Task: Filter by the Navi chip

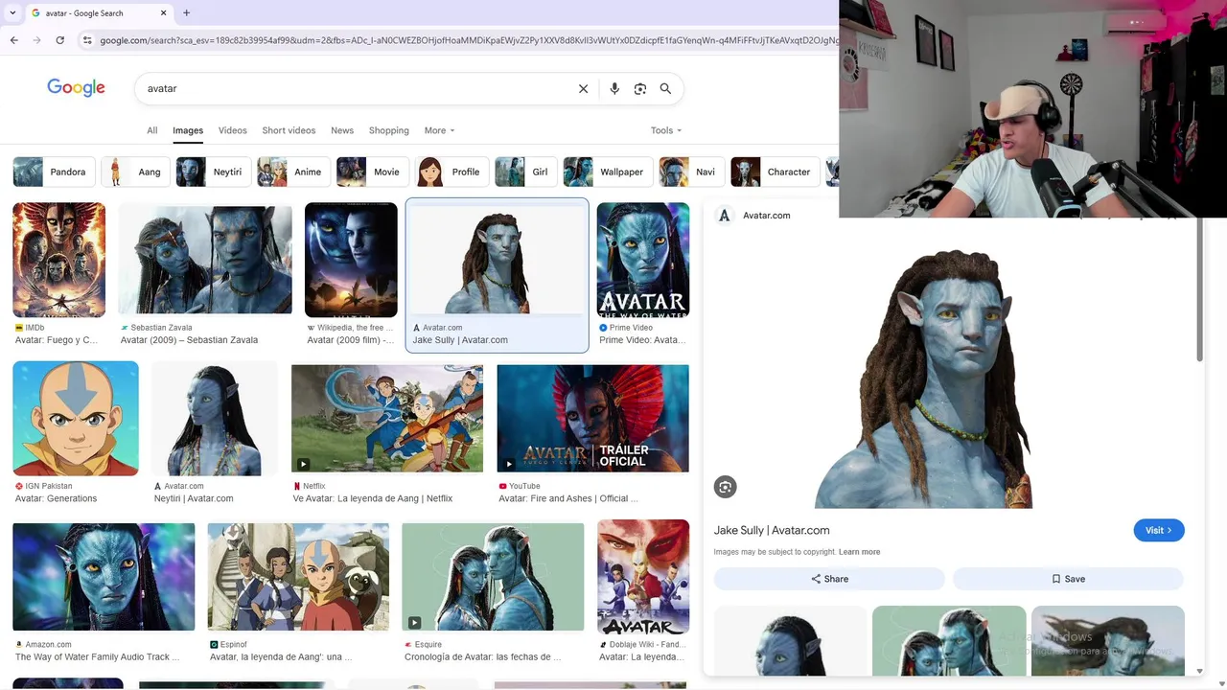Action: (x=692, y=172)
